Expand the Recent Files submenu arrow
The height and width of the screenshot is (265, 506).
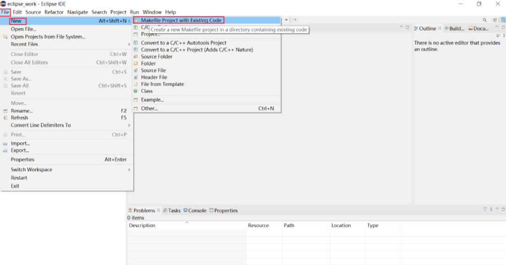(x=129, y=44)
